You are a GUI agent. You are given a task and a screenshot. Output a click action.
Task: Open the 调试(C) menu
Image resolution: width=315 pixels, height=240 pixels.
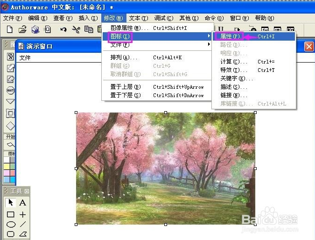click(x=164, y=18)
